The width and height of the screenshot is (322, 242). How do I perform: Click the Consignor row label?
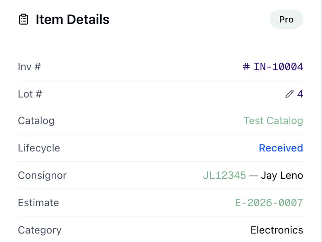(42, 175)
